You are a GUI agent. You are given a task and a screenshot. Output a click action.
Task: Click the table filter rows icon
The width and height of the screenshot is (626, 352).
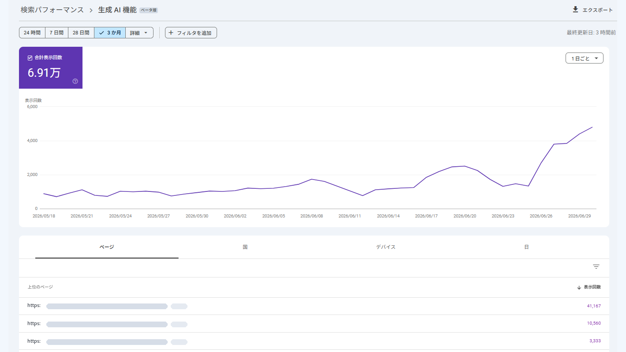click(596, 267)
